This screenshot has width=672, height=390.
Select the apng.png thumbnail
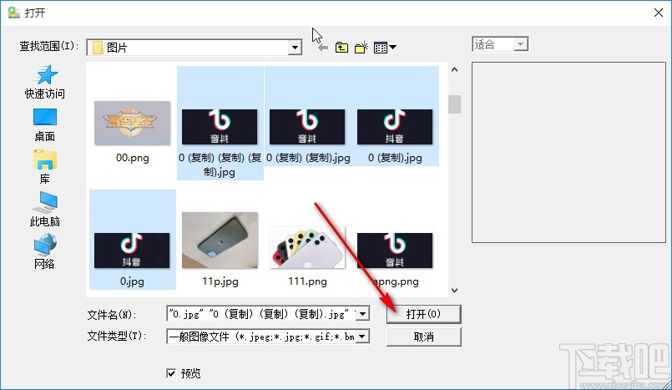click(395, 251)
